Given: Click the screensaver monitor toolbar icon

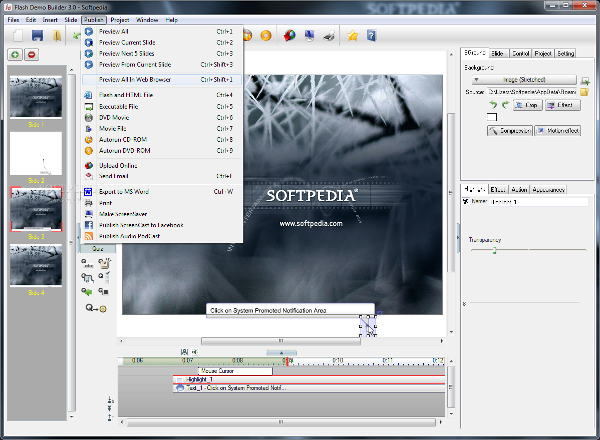Looking at the screenshot, I should click(x=309, y=36).
